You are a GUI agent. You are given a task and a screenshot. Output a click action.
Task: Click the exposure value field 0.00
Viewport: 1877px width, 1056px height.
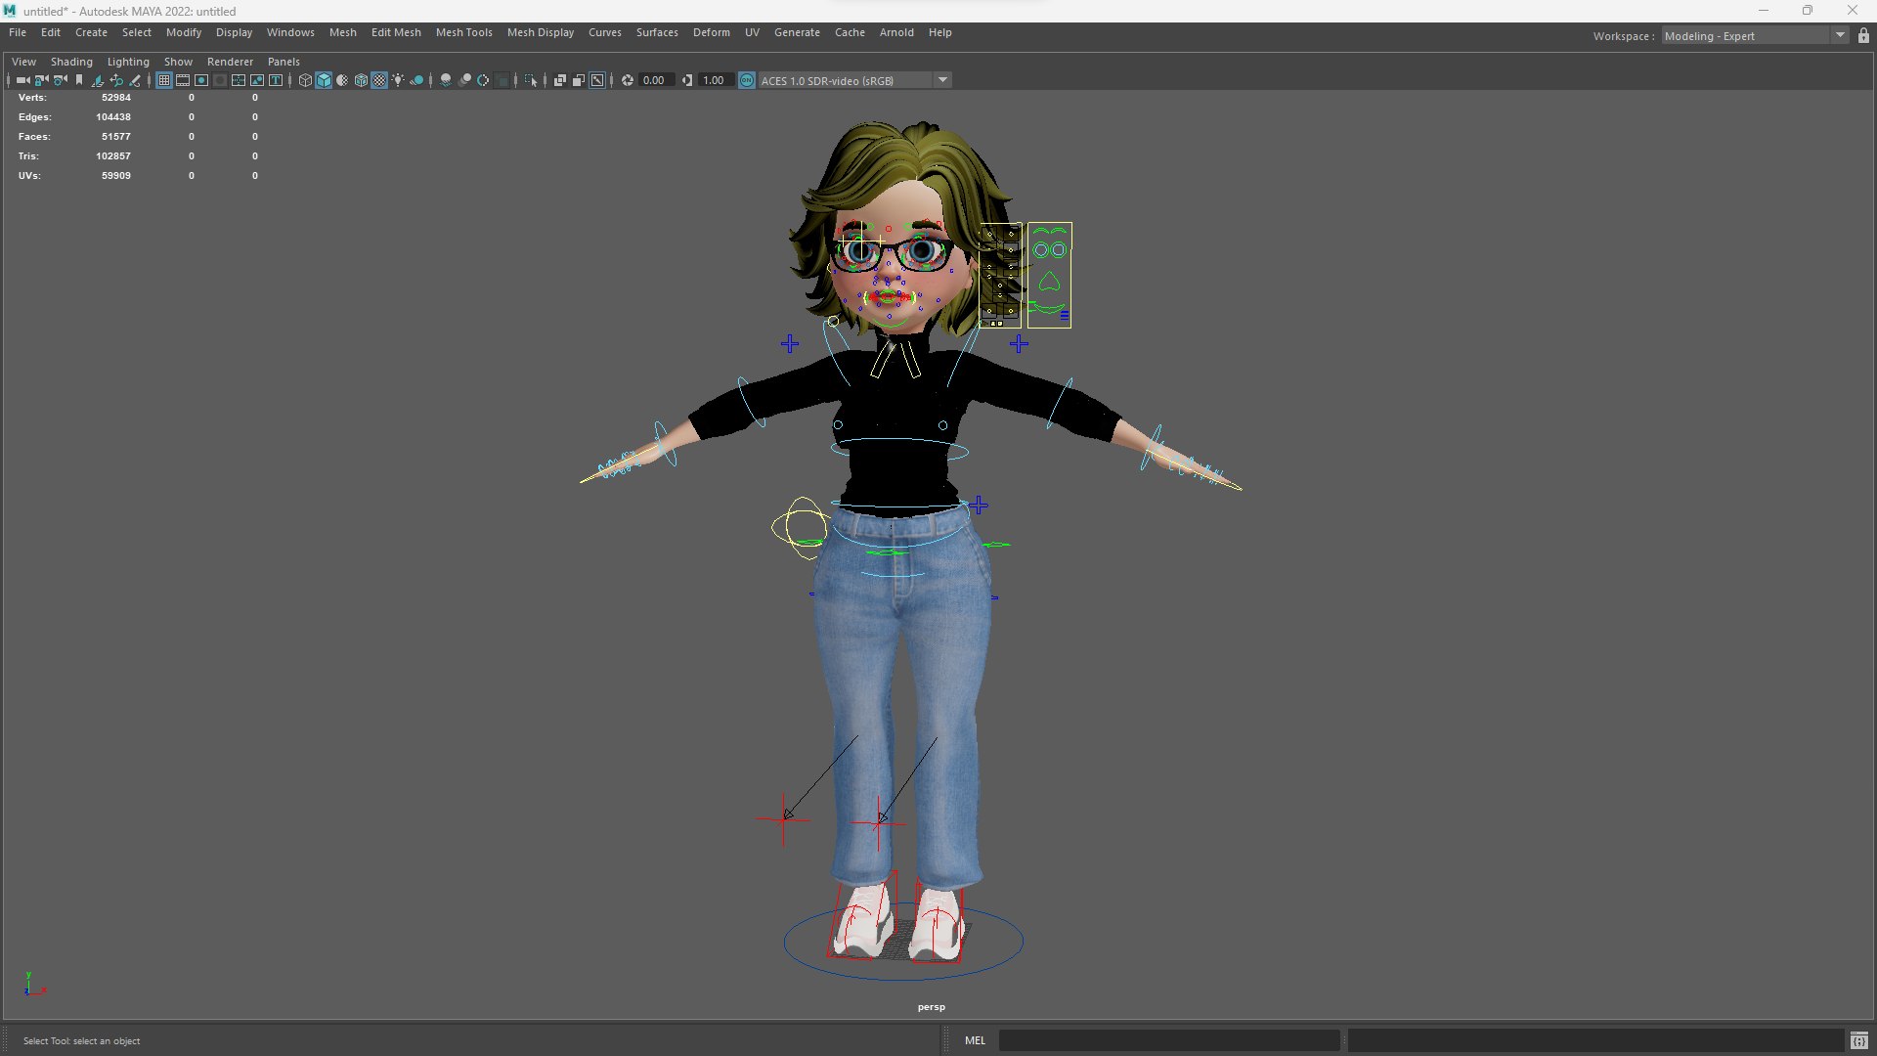click(655, 80)
